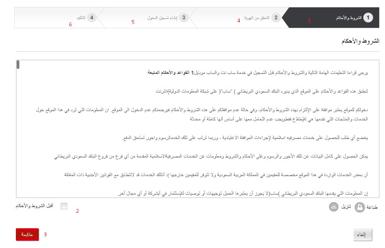The height and width of the screenshot is (248, 385).
Task: Click paragraph starting يمكن الحصول على كامل البيانات
Action: (211, 156)
